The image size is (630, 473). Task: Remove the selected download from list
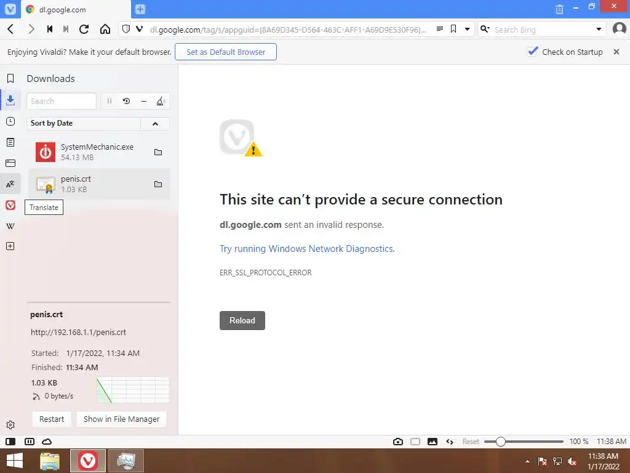point(144,101)
